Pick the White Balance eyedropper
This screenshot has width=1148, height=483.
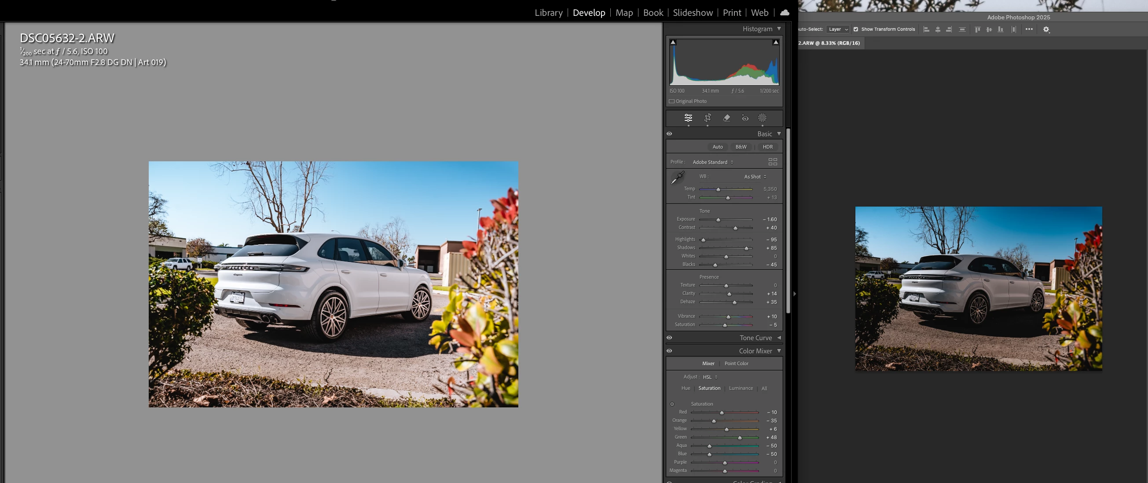pos(677,178)
